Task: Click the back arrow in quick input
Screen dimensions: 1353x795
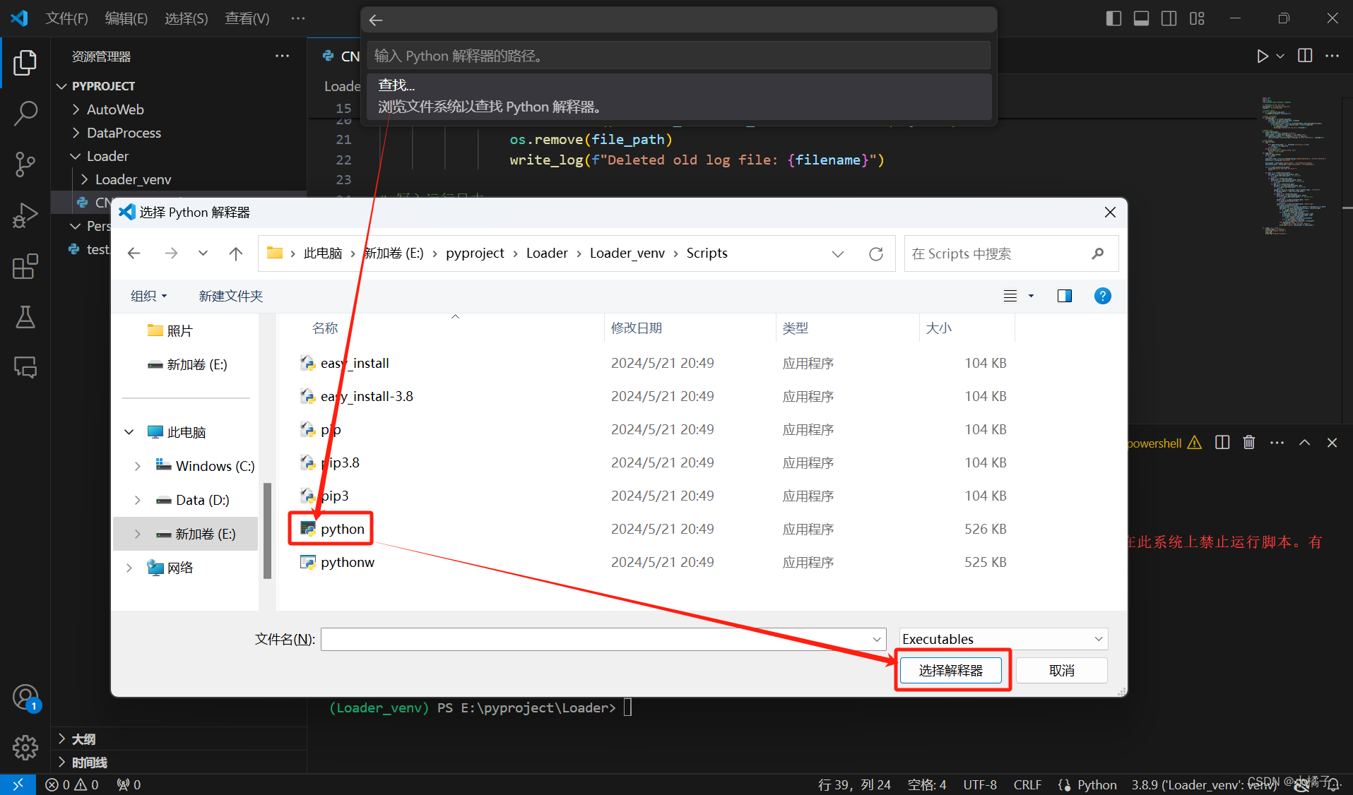Action: (x=376, y=20)
